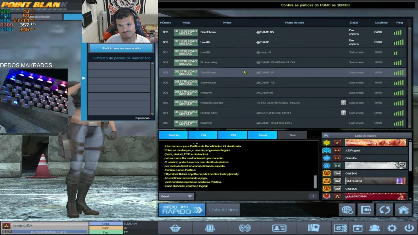
Task: Open the friends community icon
Action: tap(375, 228)
